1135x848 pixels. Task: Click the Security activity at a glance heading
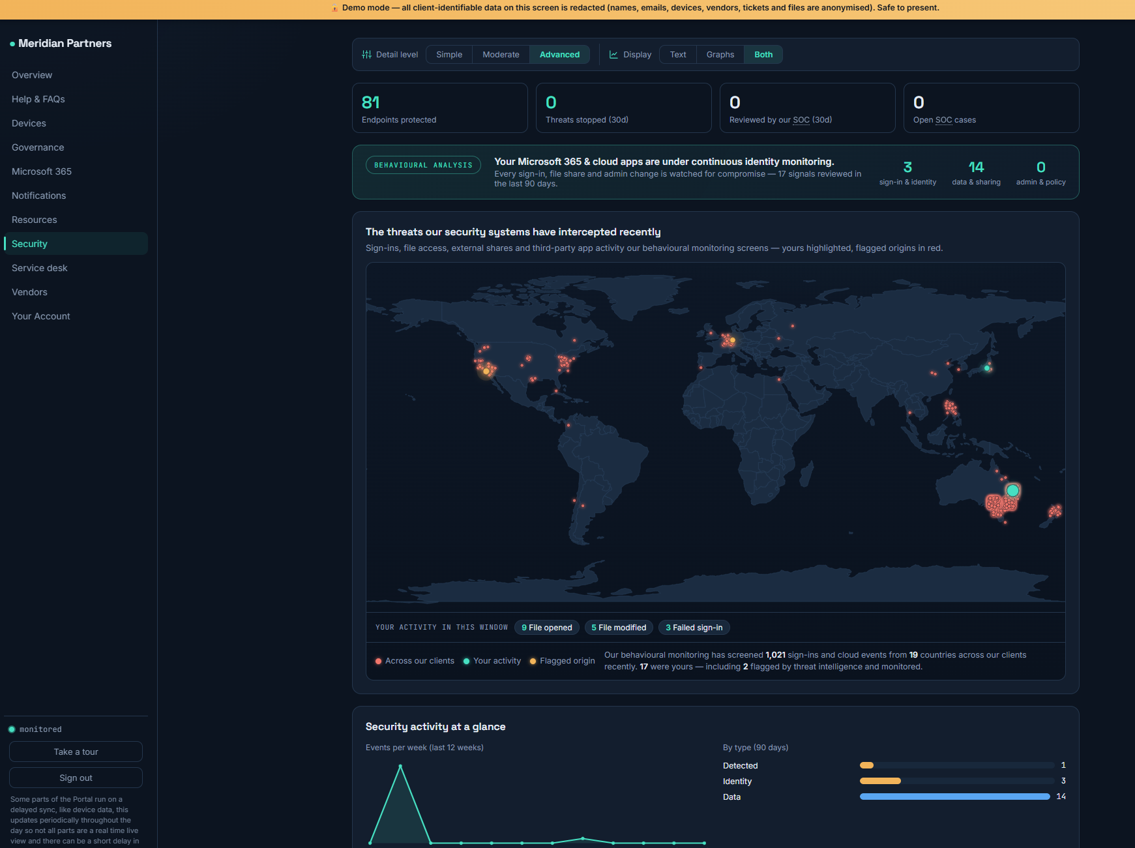pos(435,727)
